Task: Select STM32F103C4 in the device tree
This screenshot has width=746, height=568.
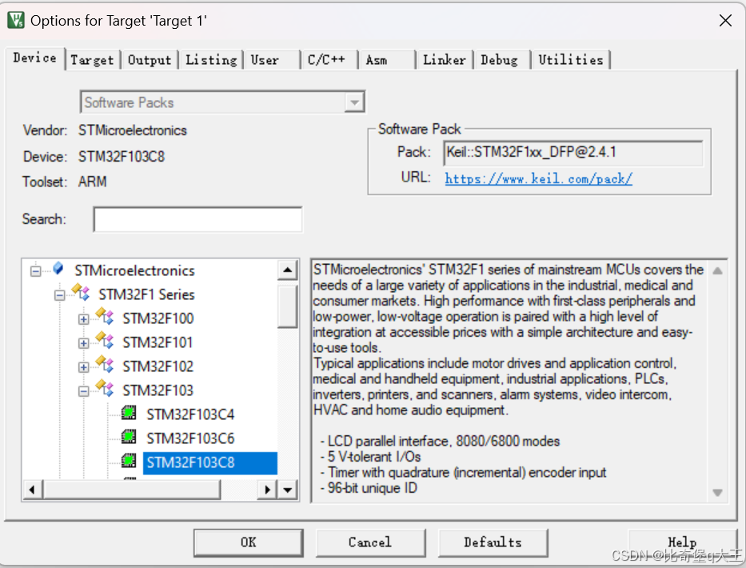Action: pyautogui.click(x=190, y=414)
